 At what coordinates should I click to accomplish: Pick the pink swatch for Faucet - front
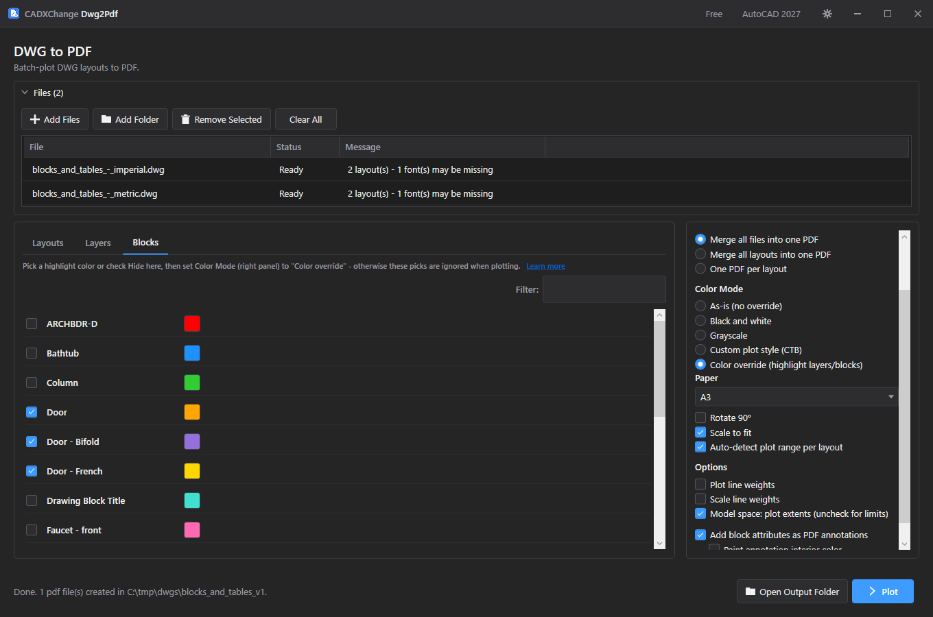tap(192, 530)
